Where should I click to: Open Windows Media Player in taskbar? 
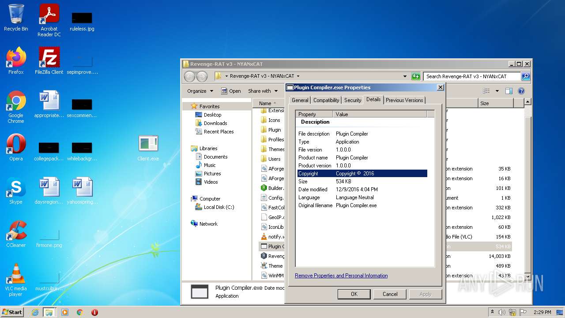coord(65,312)
